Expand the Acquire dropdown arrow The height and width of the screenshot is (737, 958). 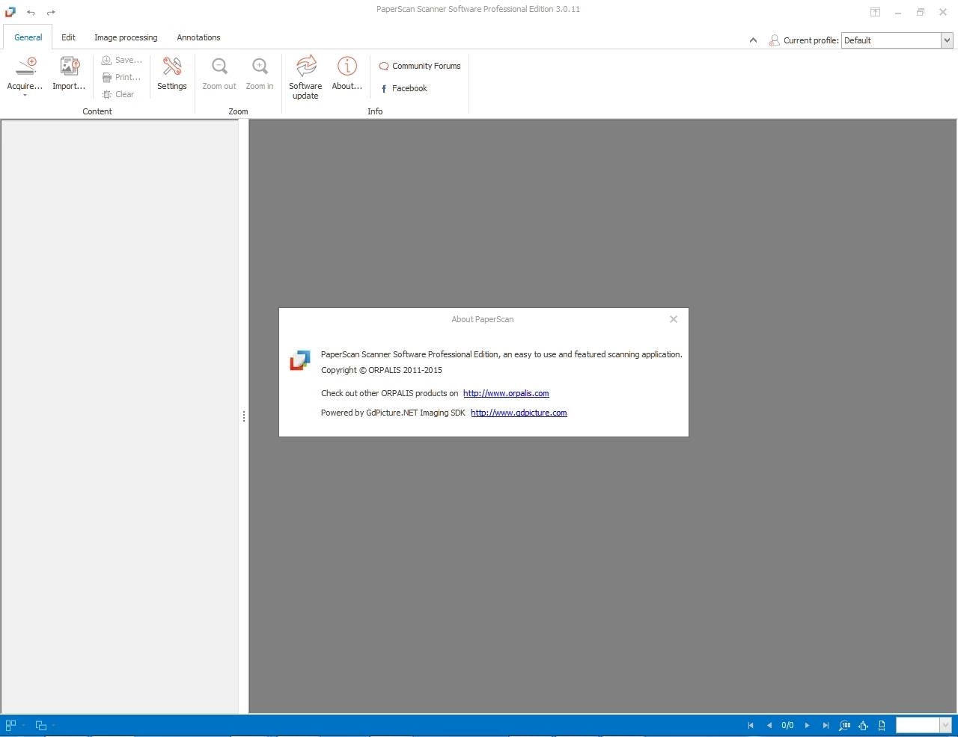25,96
